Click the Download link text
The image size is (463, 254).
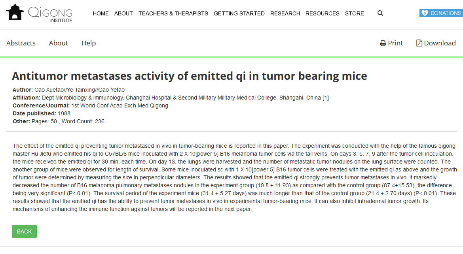tap(440, 43)
